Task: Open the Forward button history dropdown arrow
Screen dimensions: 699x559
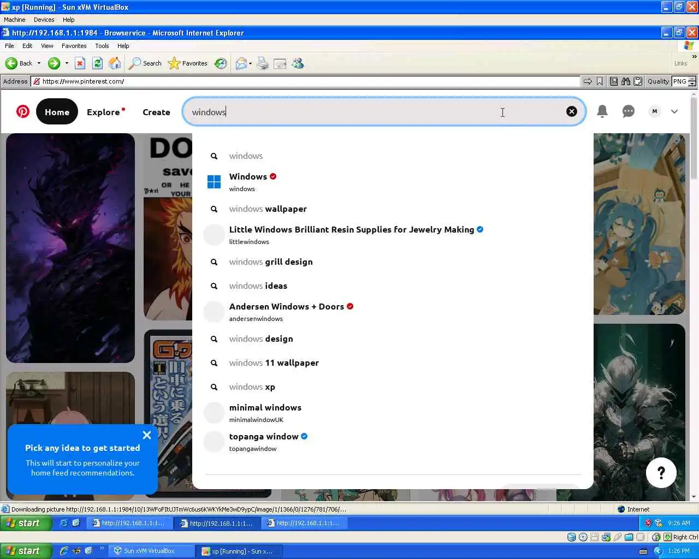Action: 67,63
